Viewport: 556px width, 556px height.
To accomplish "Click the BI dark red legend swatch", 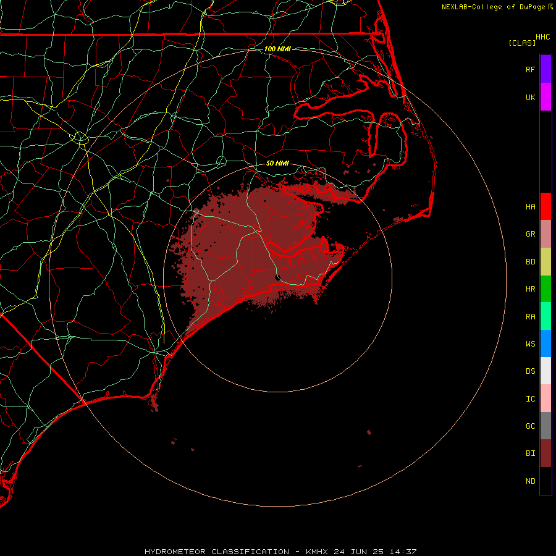I will click(x=545, y=453).
